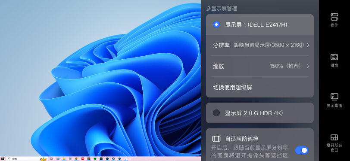Open Steam from the taskbar
350x161 pixels.
pos(113,159)
